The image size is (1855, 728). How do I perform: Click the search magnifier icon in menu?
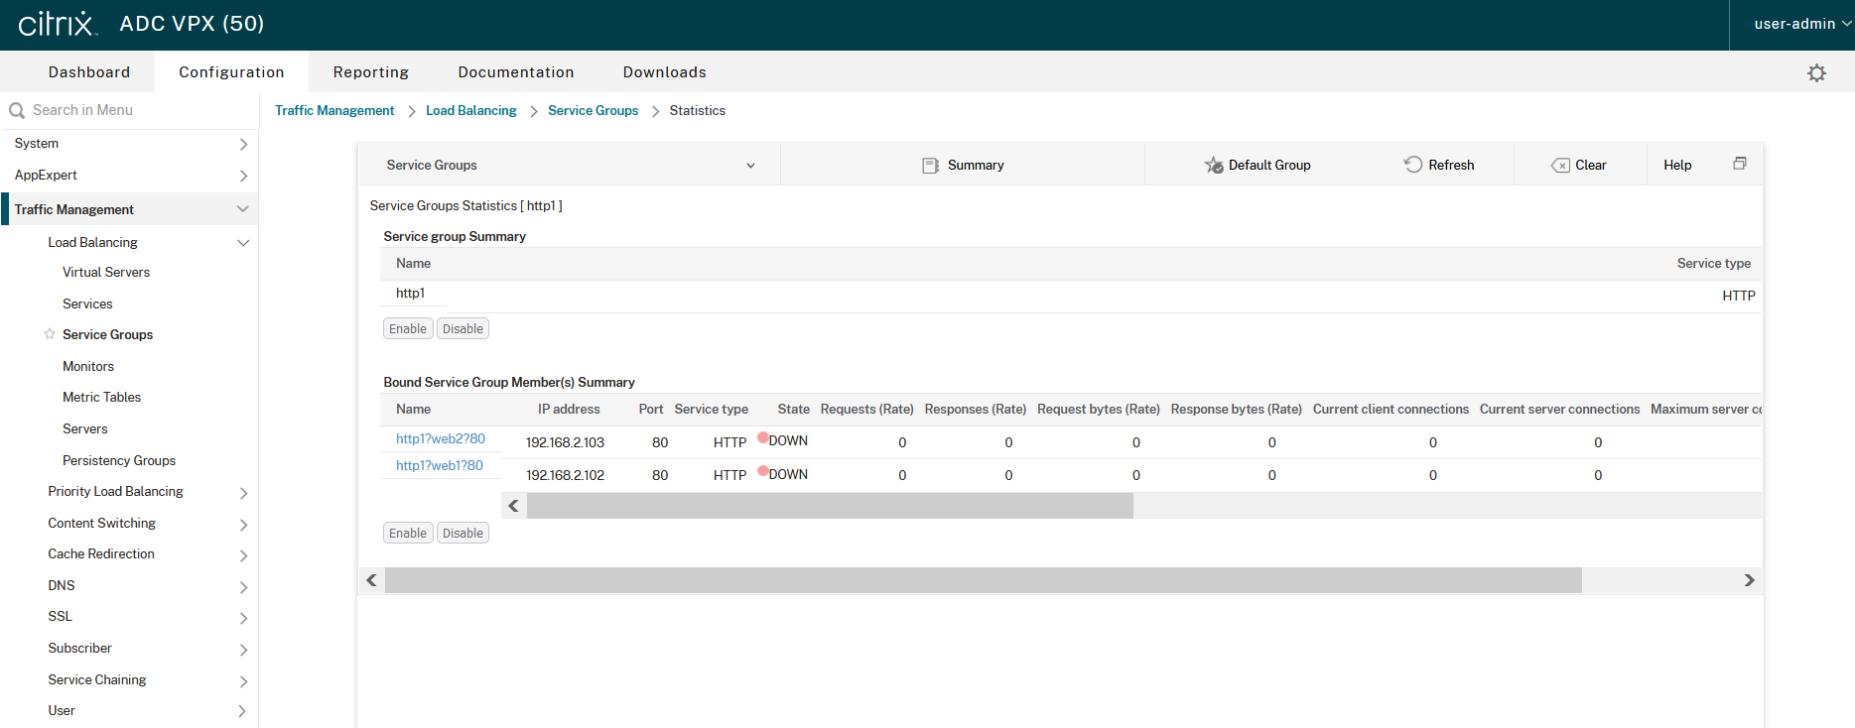[17, 110]
